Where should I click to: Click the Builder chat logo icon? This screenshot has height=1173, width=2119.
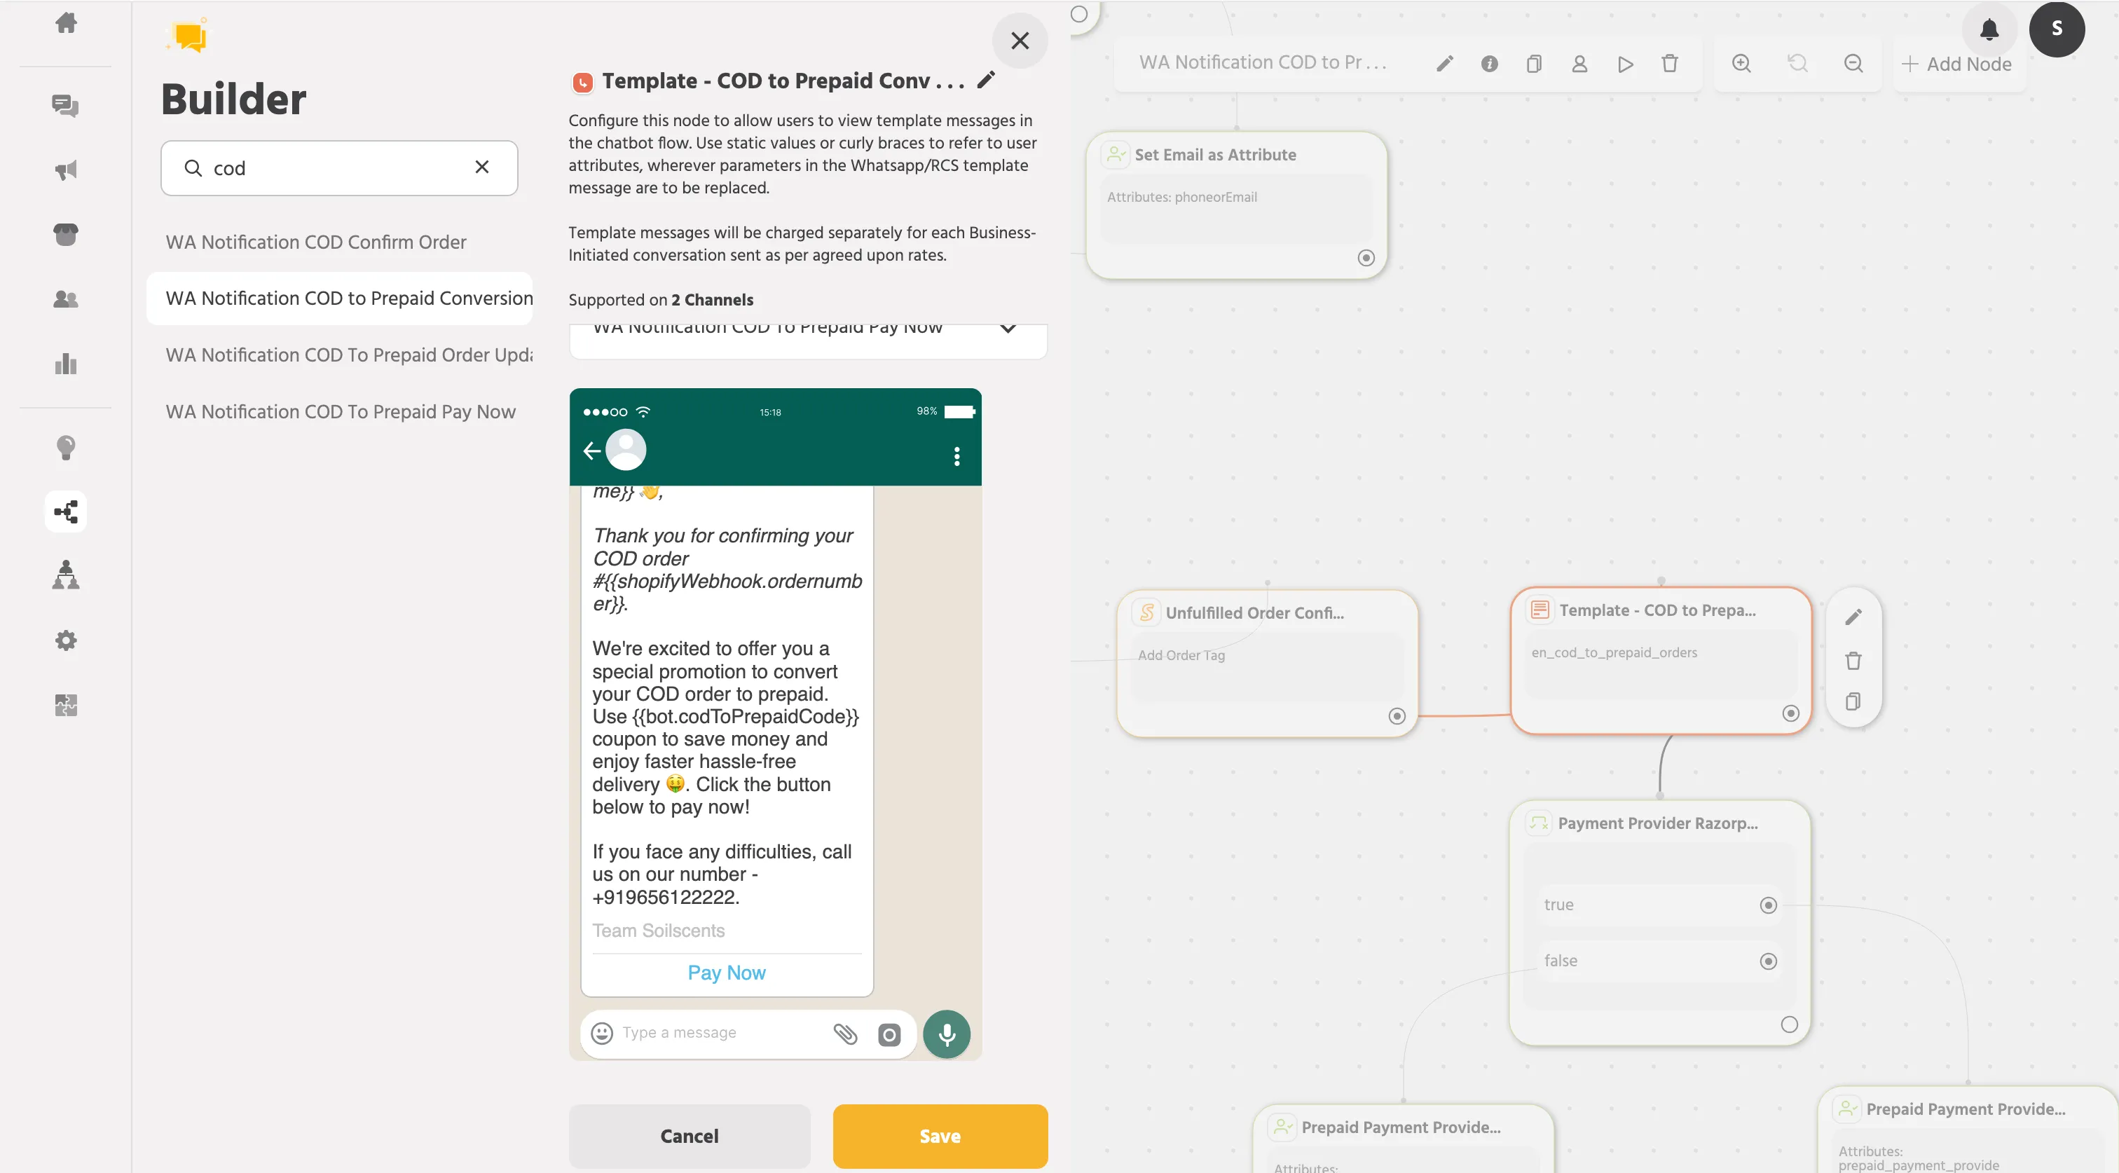point(189,36)
